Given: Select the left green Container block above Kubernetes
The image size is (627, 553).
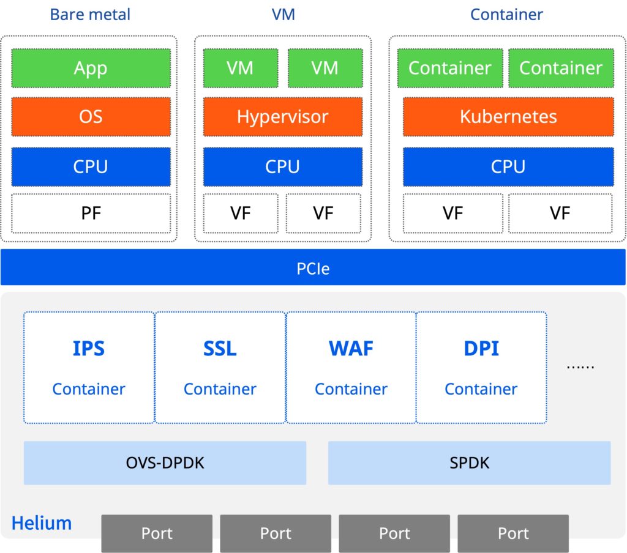Looking at the screenshot, I should pos(450,68).
